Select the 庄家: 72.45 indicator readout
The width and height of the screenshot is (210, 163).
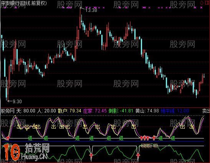(x=95, y=111)
